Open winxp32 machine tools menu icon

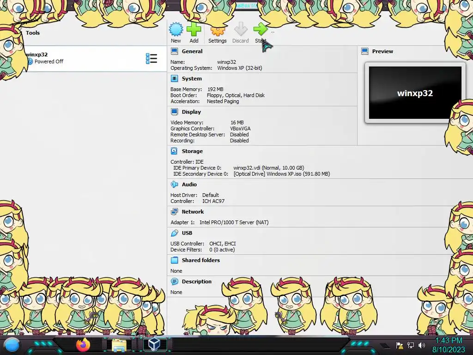[152, 59]
